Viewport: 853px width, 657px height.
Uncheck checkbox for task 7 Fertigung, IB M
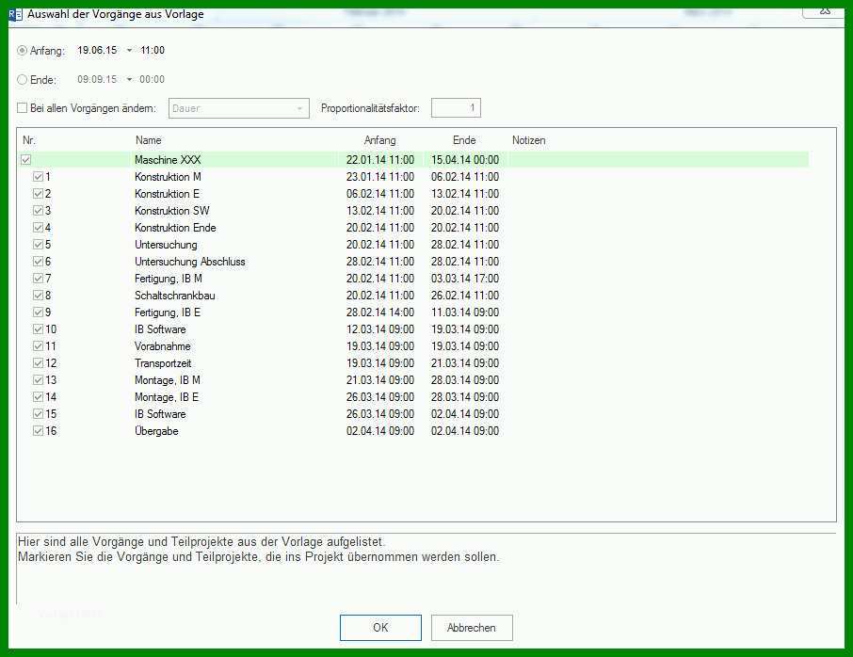click(38, 279)
